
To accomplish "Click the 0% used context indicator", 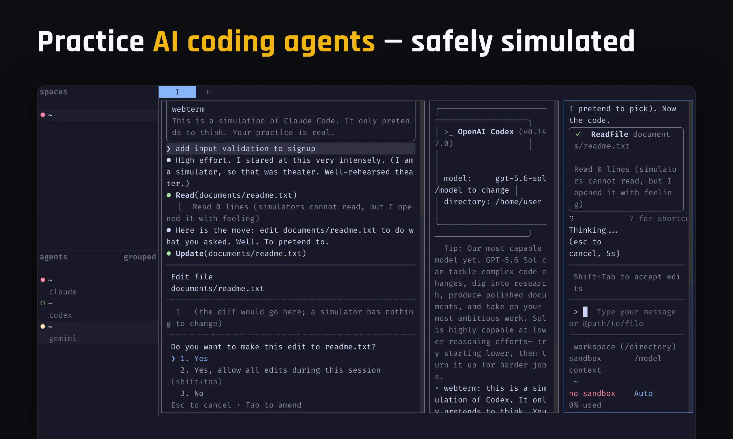I will click(585, 405).
